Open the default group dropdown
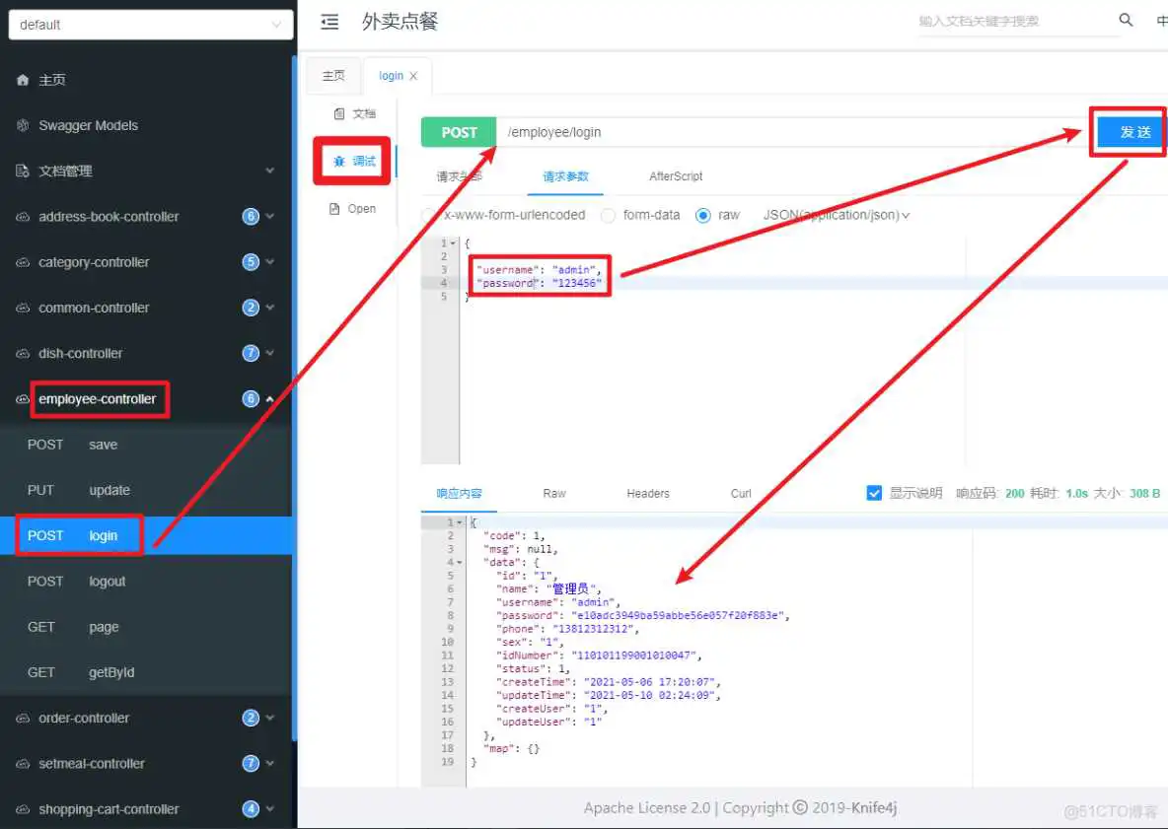 pos(151,25)
